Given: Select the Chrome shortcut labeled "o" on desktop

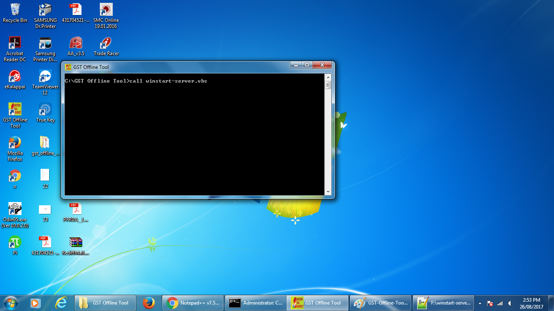Looking at the screenshot, I should click(15, 179).
